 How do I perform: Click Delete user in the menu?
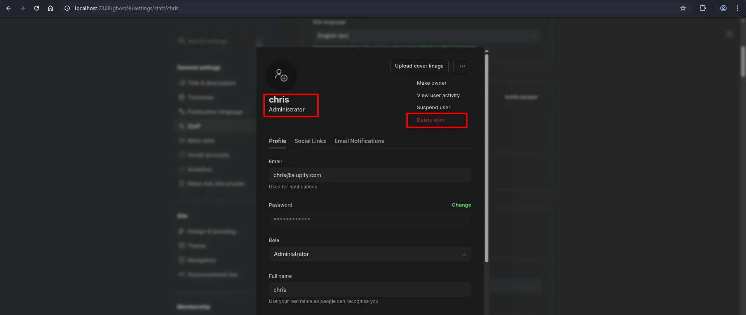(431, 120)
